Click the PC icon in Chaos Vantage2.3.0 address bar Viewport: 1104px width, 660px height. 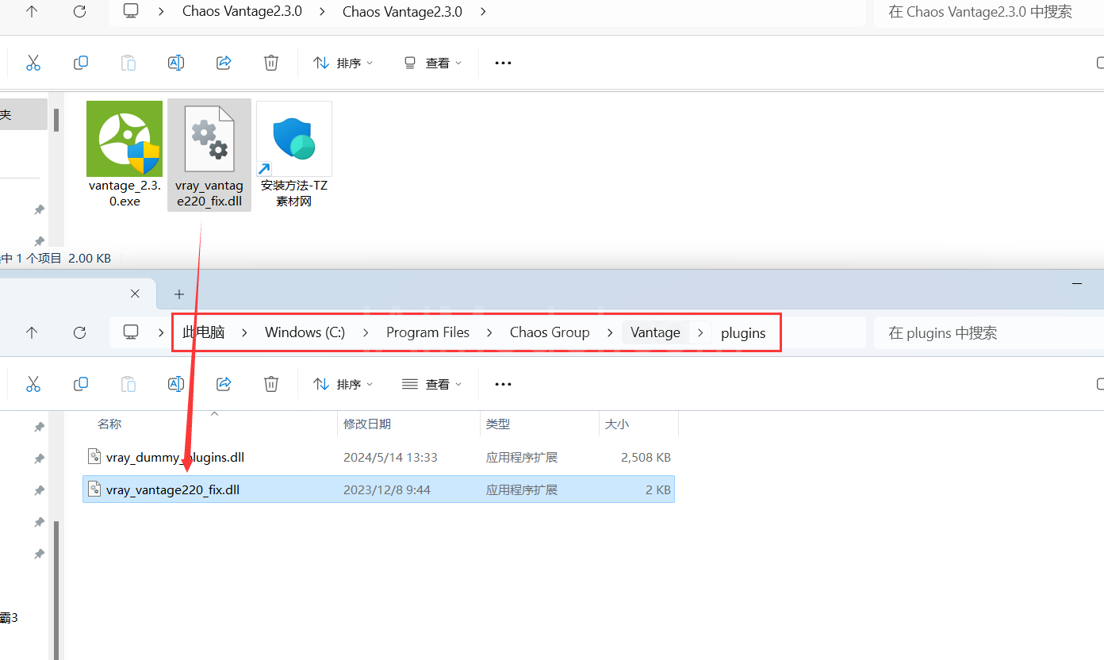coord(132,11)
